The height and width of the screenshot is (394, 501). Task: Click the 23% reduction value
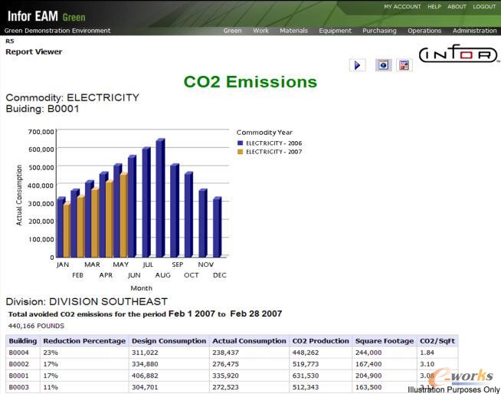coord(51,353)
